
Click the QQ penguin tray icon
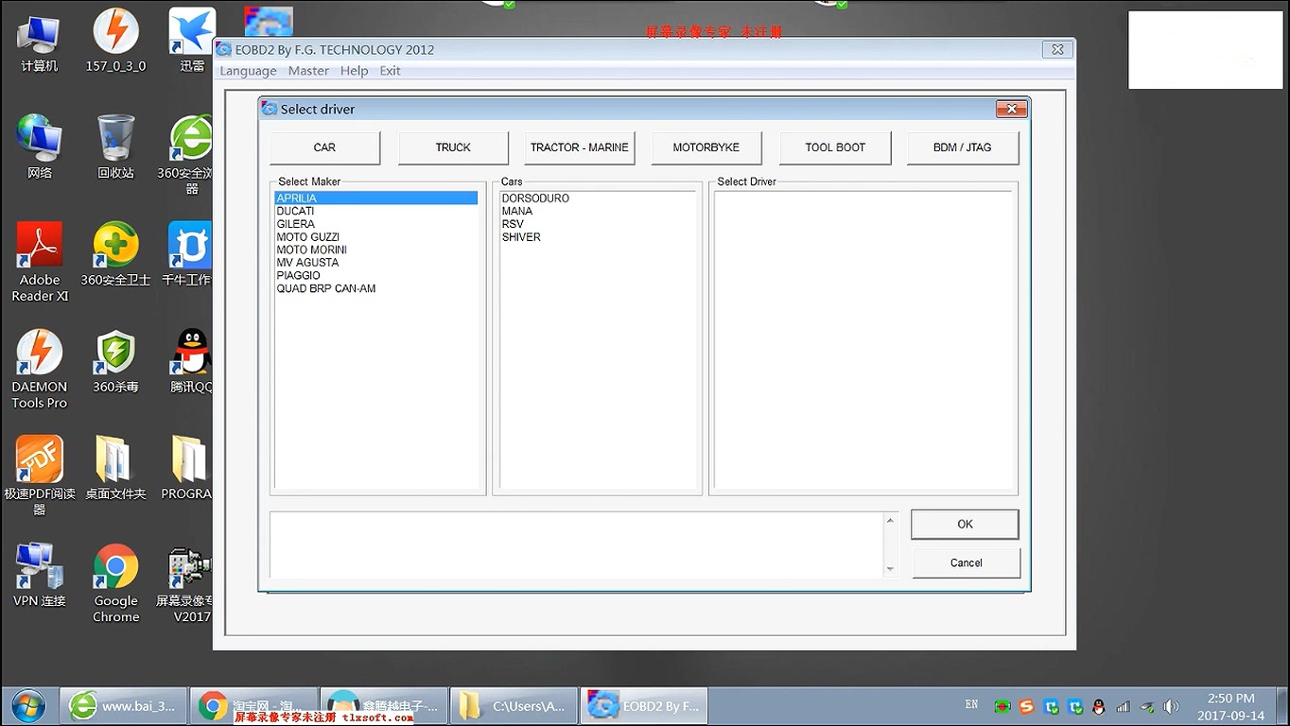[1098, 706]
